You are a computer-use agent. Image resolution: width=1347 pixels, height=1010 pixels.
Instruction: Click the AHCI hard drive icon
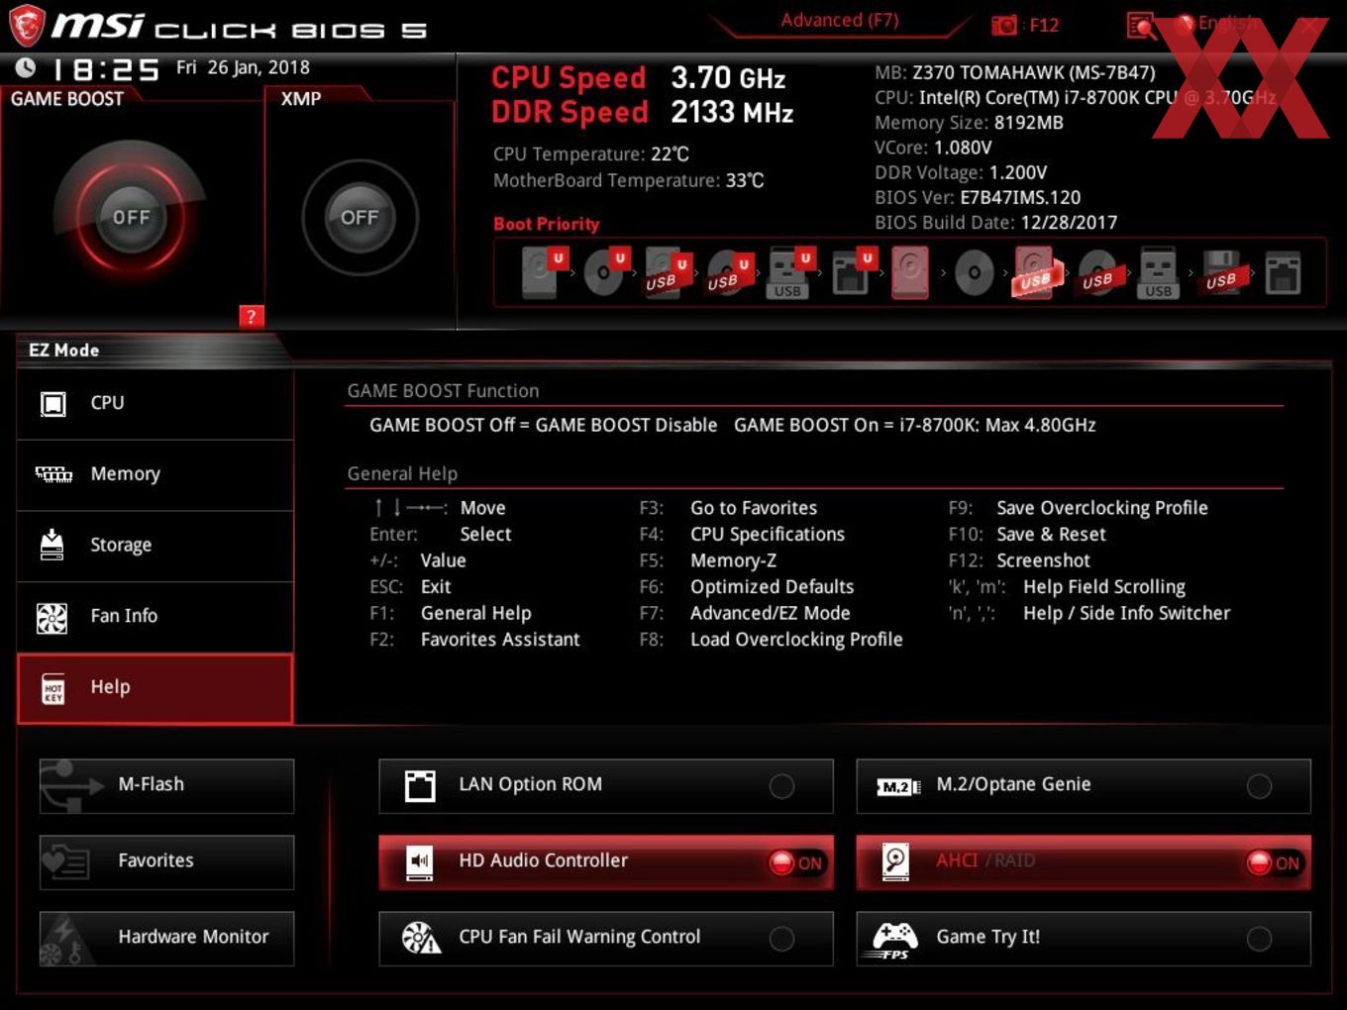895,861
